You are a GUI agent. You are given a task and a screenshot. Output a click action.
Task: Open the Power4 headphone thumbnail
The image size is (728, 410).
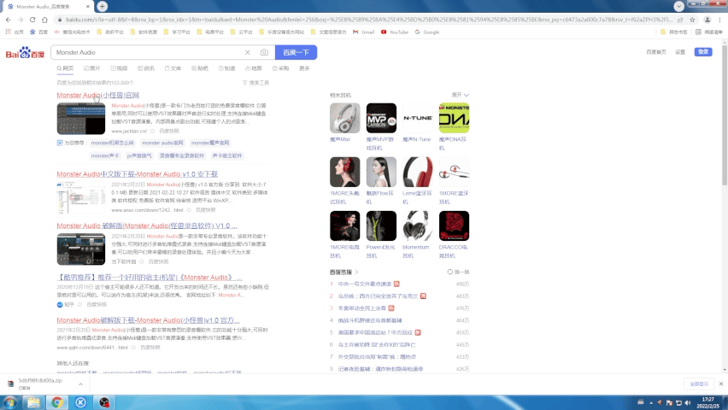[381, 226]
